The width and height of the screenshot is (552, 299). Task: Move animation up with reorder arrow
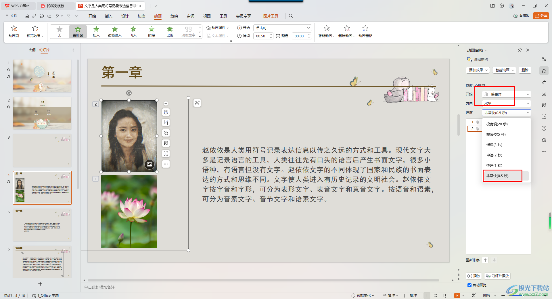[x=485, y=260]
